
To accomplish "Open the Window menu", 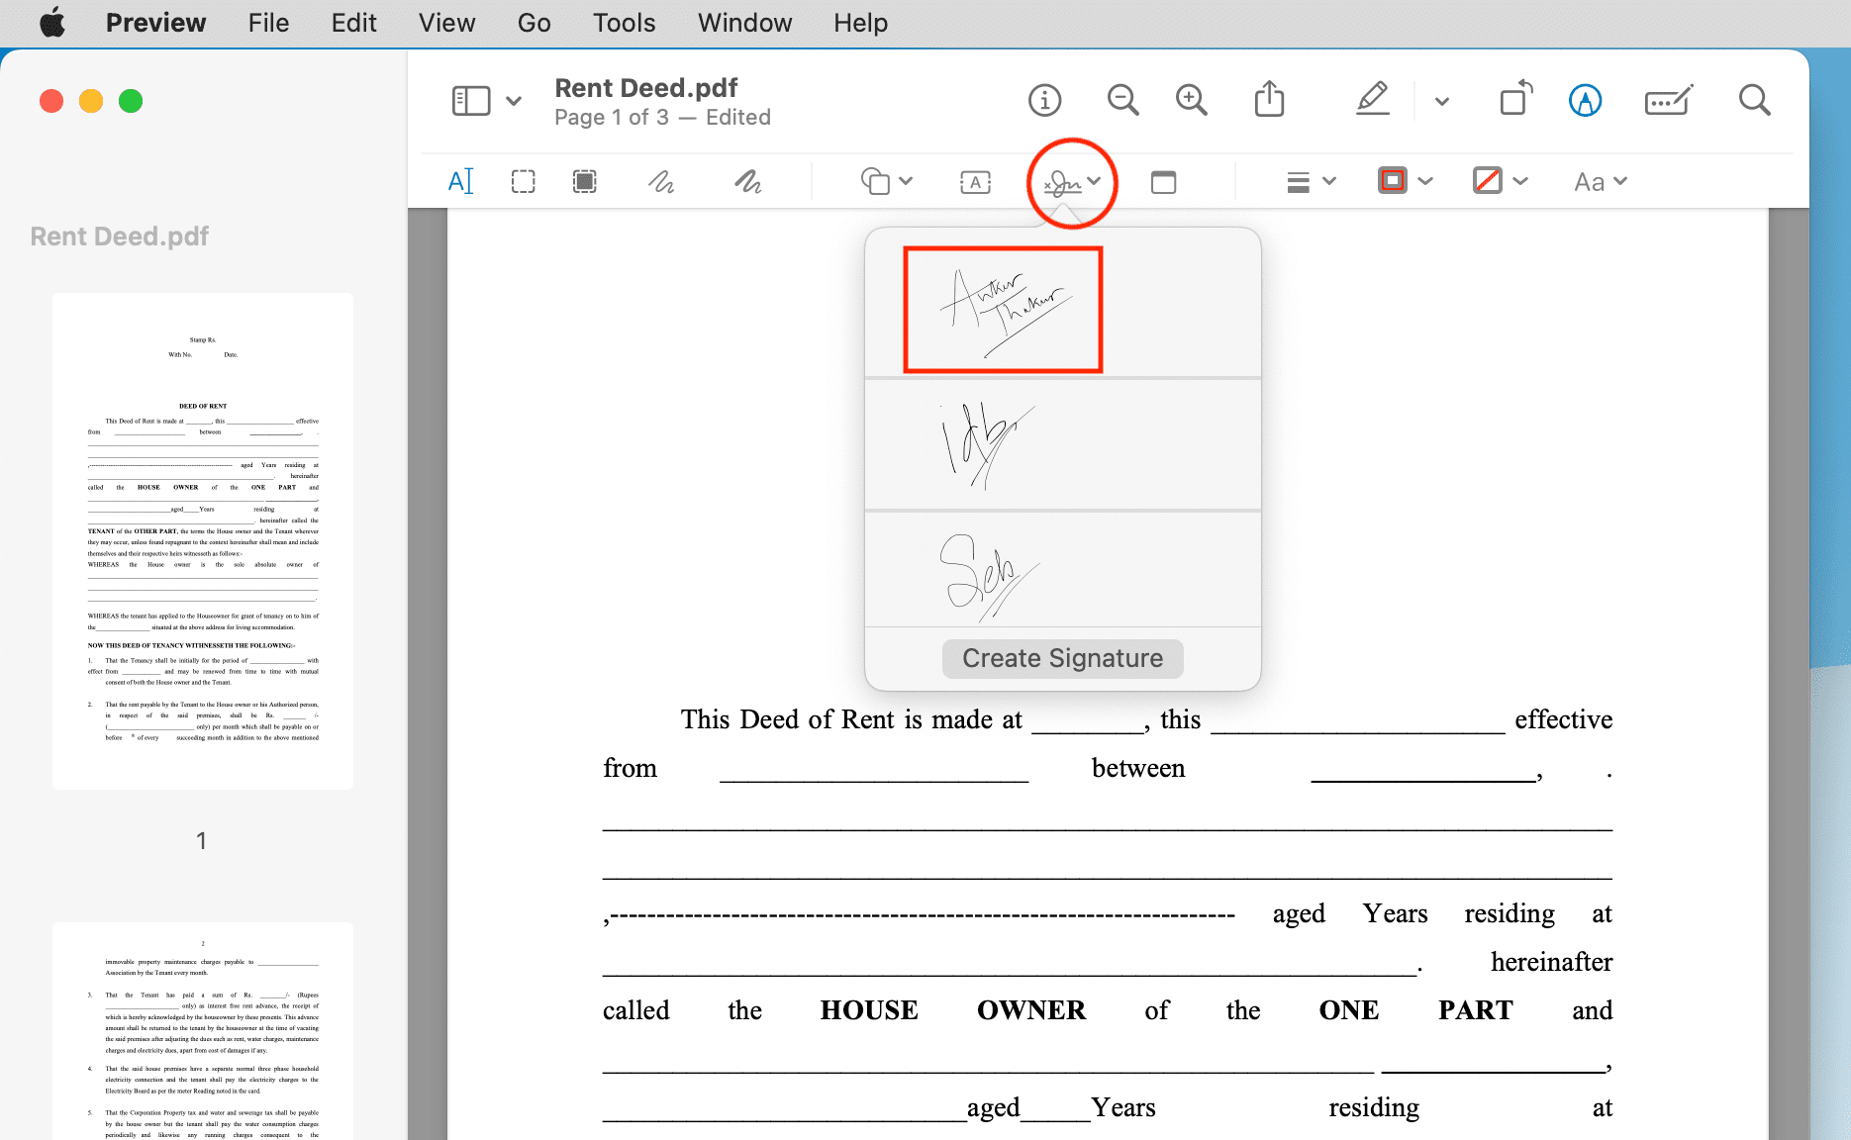I will (x=744, y=23).
